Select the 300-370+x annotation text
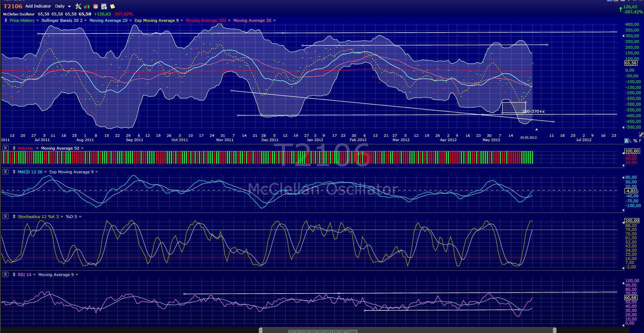Image resolution: width=644 pixels, height=333 pixels. (x=533, y=111)
